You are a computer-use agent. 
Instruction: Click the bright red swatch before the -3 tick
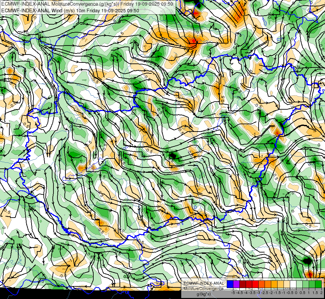point(255,284)
